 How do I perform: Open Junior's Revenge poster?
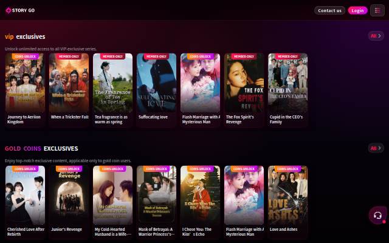(x=69, y=195)
